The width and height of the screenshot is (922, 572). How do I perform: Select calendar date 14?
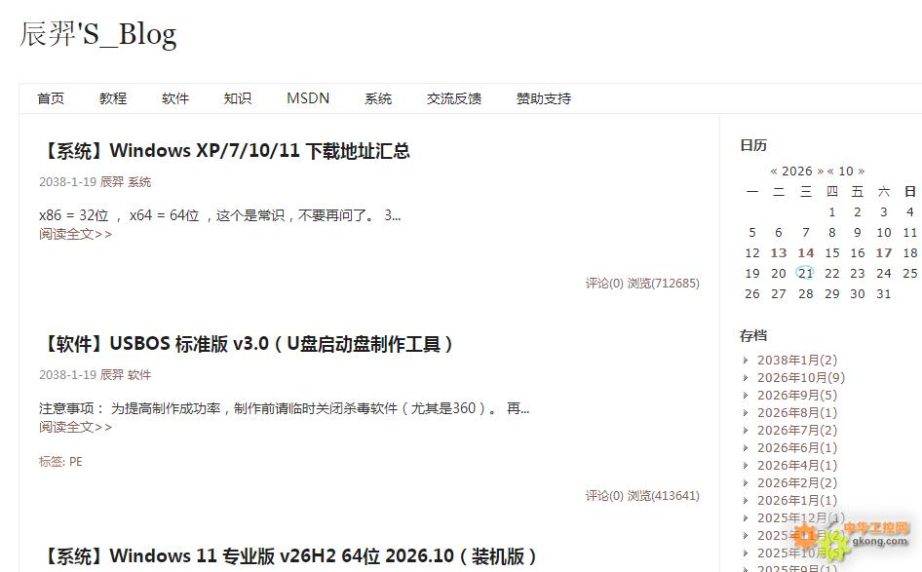(806, 252)
